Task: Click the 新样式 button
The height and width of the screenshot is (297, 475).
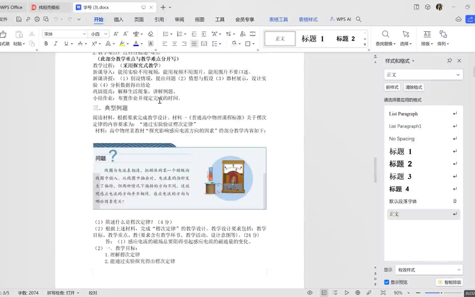Action: click(x=392, y=87)
